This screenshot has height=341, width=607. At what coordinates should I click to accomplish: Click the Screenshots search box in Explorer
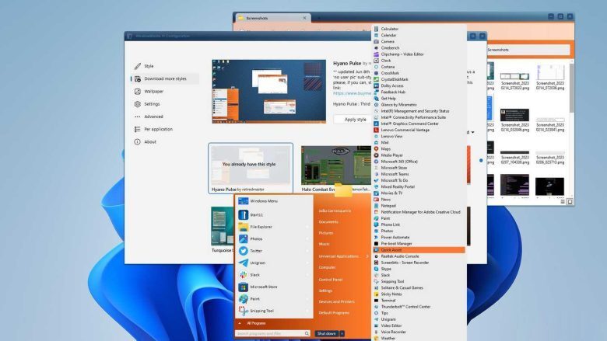[528, 50]
